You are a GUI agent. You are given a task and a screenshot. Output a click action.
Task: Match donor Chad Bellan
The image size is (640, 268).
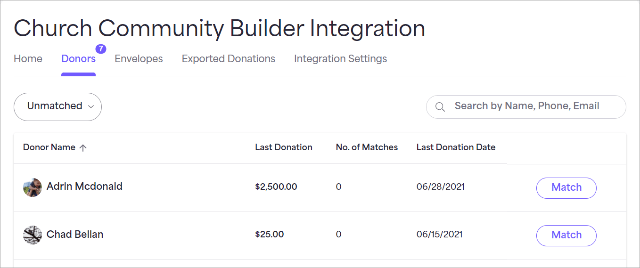(566, 235)
